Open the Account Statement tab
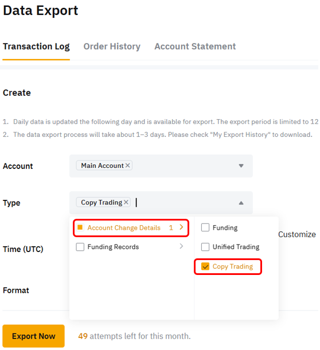 click(x=195, y=46)
